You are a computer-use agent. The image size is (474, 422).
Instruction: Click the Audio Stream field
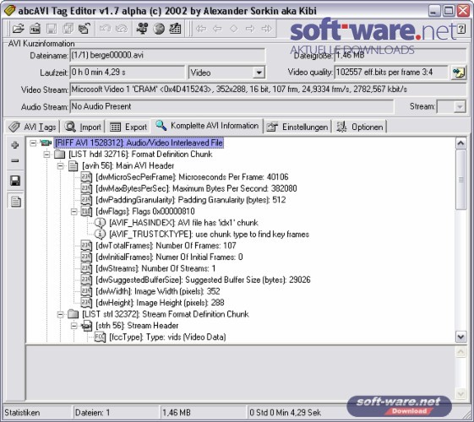pyautogui.click(x=232, y=106)
